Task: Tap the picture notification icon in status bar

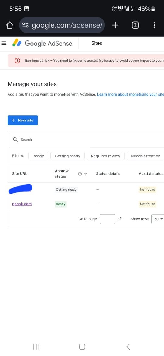Action: click(26, 9)
